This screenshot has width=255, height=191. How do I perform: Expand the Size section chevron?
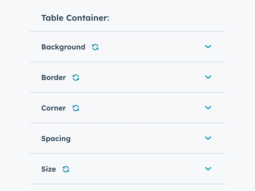coord(208,169)
